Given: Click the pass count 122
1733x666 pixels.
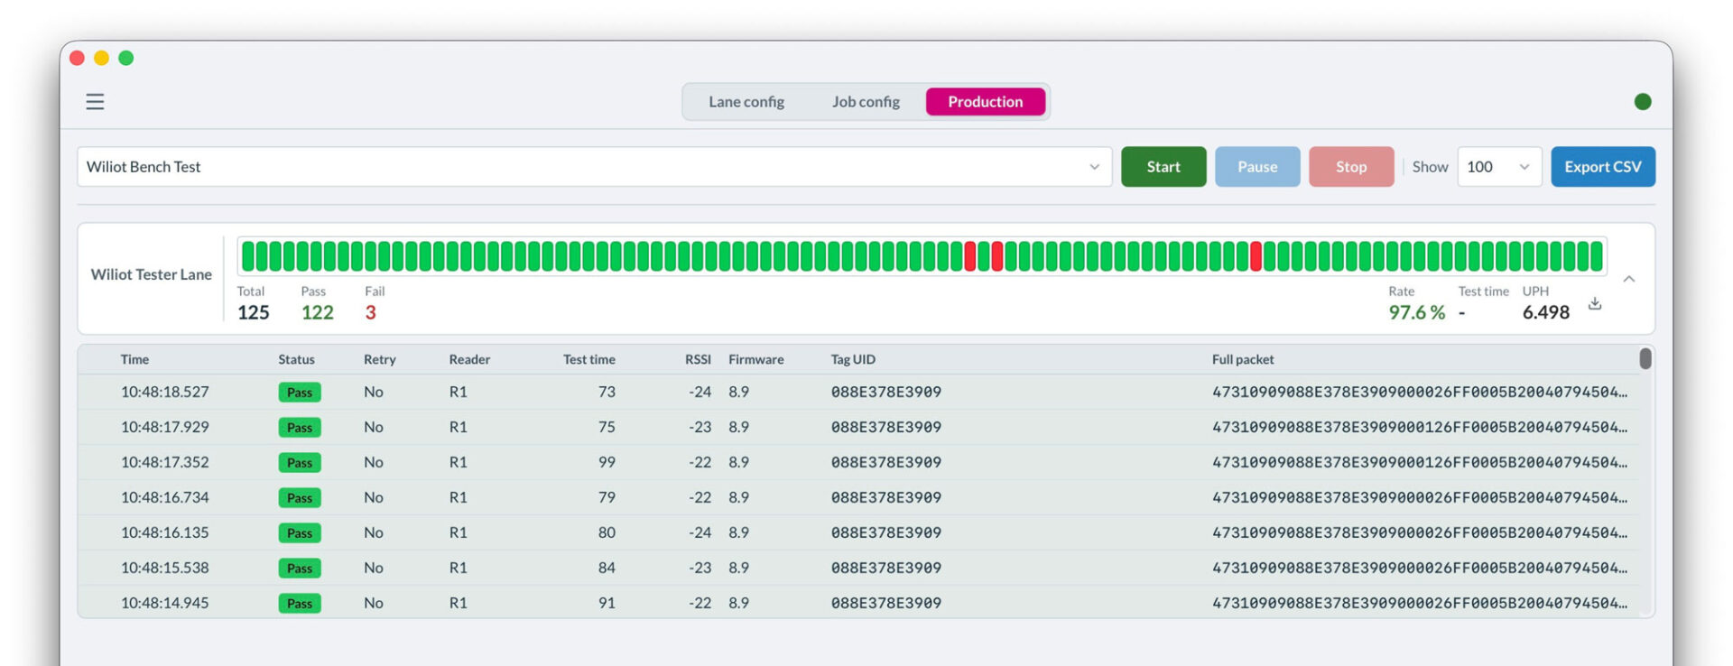Looking at the screenshot, I should pyautogui.click(x=318, y=312).
